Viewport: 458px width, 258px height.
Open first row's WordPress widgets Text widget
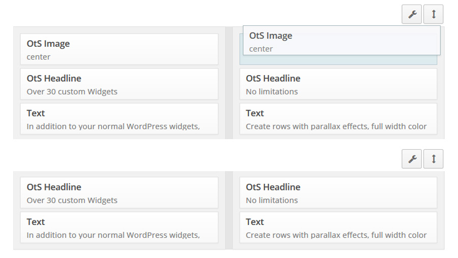pyautogui.click(x=119, y=119)
